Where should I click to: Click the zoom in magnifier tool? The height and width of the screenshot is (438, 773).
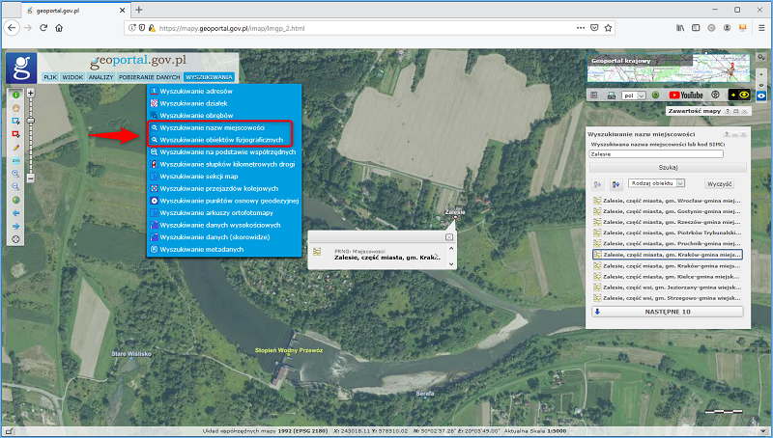pyautogui.click(x=15, y=173)
